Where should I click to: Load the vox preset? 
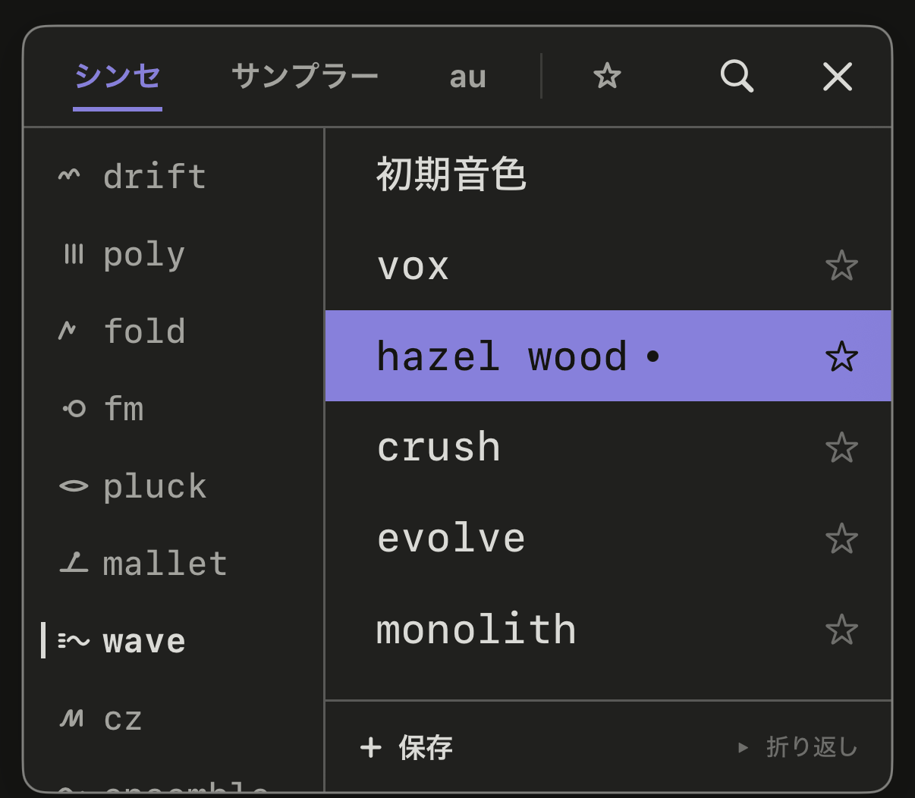point(608,266)
